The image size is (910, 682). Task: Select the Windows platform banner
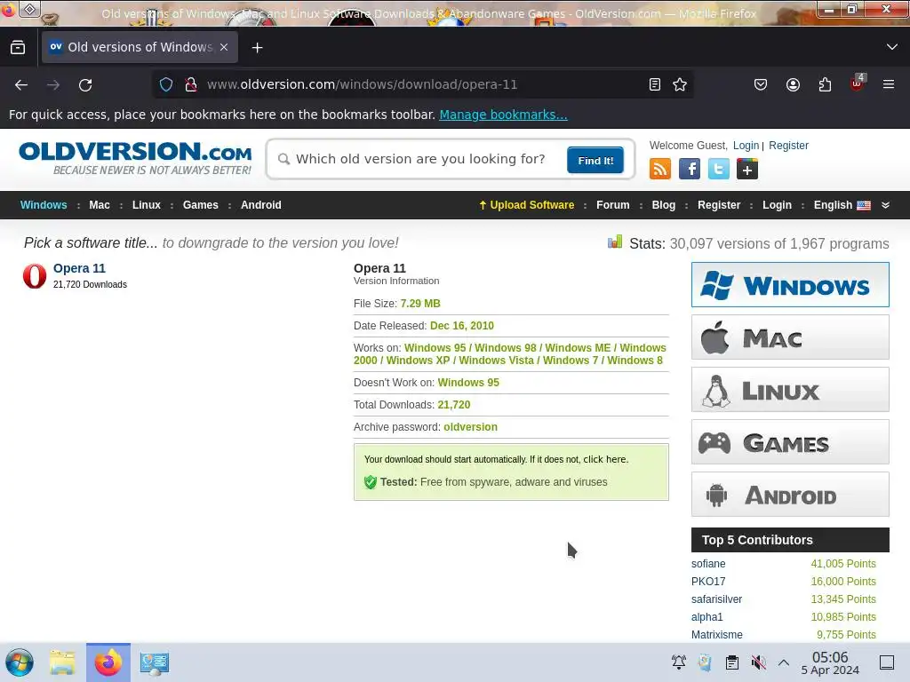click(x=790, y=285)
